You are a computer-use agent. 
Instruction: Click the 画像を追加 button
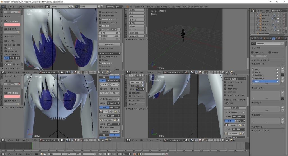(x=235, y=108)
